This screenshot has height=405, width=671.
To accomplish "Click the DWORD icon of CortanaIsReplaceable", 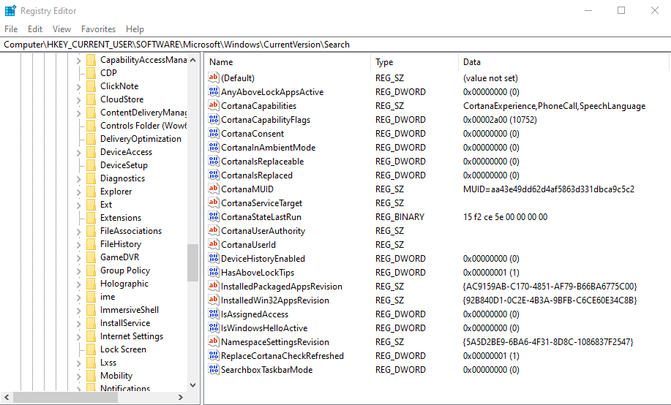I will [x=213, y=161].
